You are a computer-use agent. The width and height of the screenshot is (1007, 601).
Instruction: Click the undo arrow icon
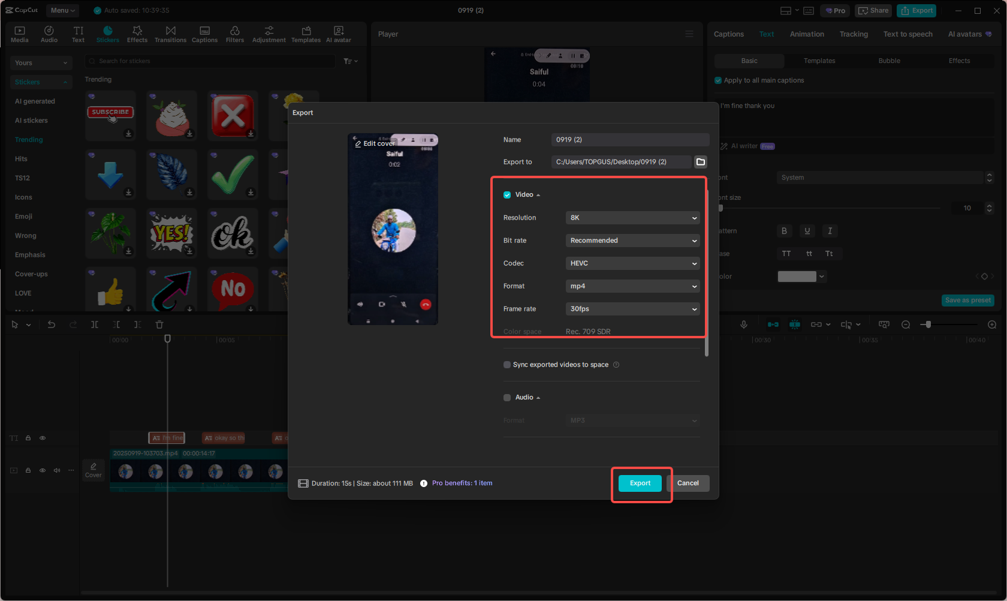[x=52, y=324]
